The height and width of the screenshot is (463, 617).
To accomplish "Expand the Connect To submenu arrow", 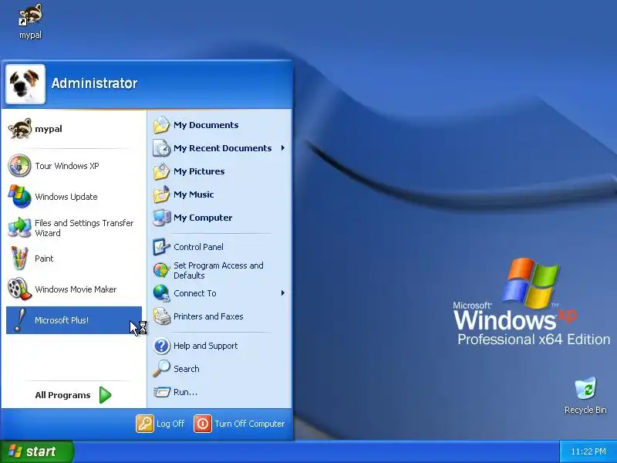I will [x=282, y=293].
